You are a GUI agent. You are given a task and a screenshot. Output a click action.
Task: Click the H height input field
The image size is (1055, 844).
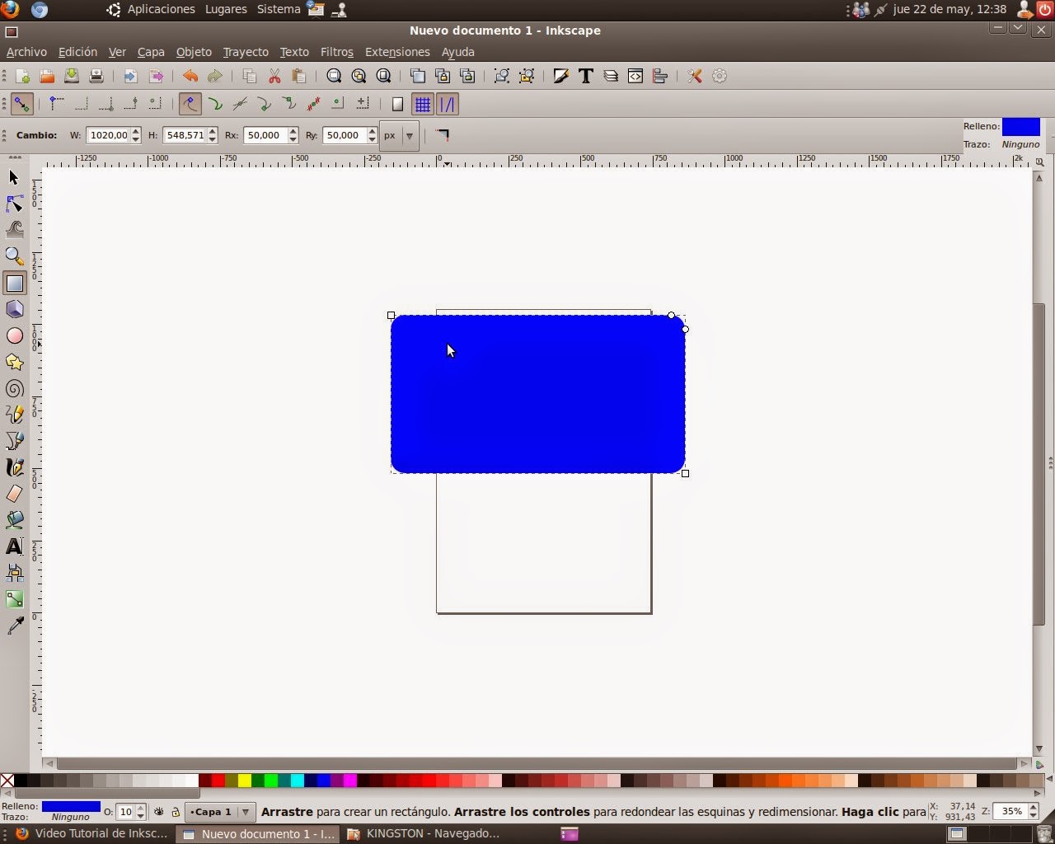184,135
